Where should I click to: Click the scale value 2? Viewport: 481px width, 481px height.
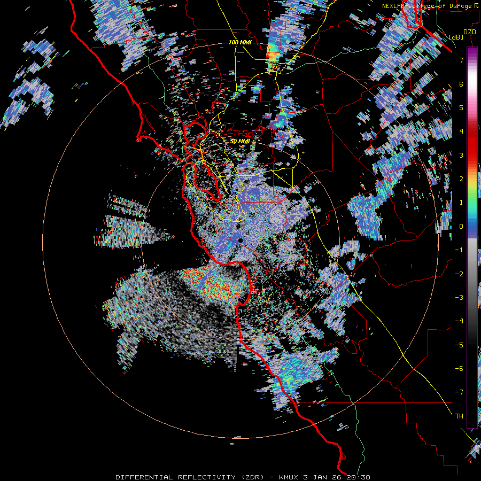461,179
